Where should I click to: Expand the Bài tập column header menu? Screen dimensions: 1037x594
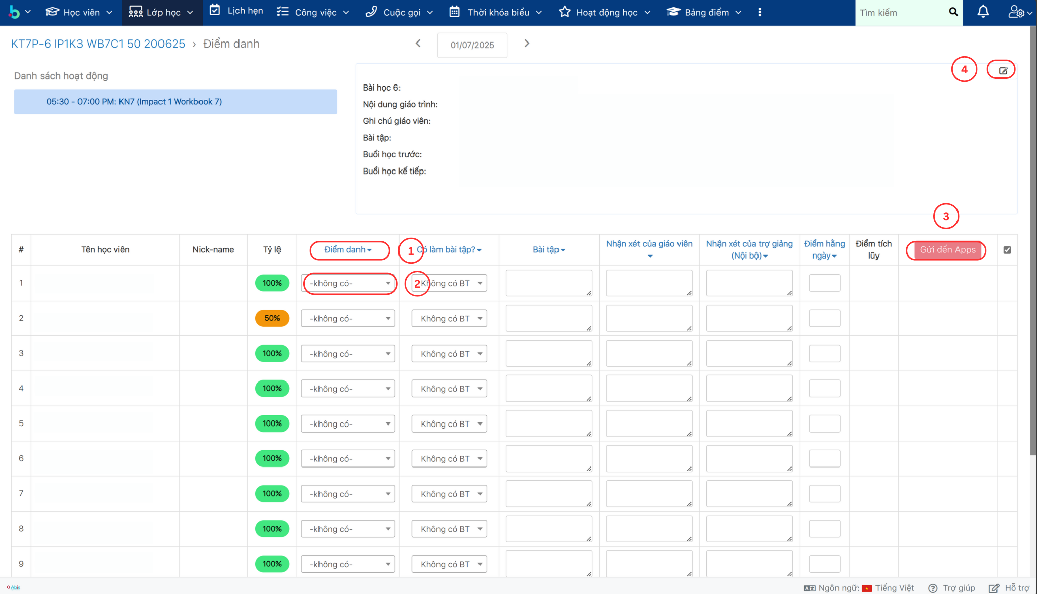[x=549, y=250]
